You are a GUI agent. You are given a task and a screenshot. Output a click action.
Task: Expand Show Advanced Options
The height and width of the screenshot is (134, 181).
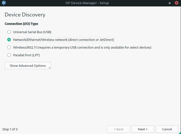(28, 66)
